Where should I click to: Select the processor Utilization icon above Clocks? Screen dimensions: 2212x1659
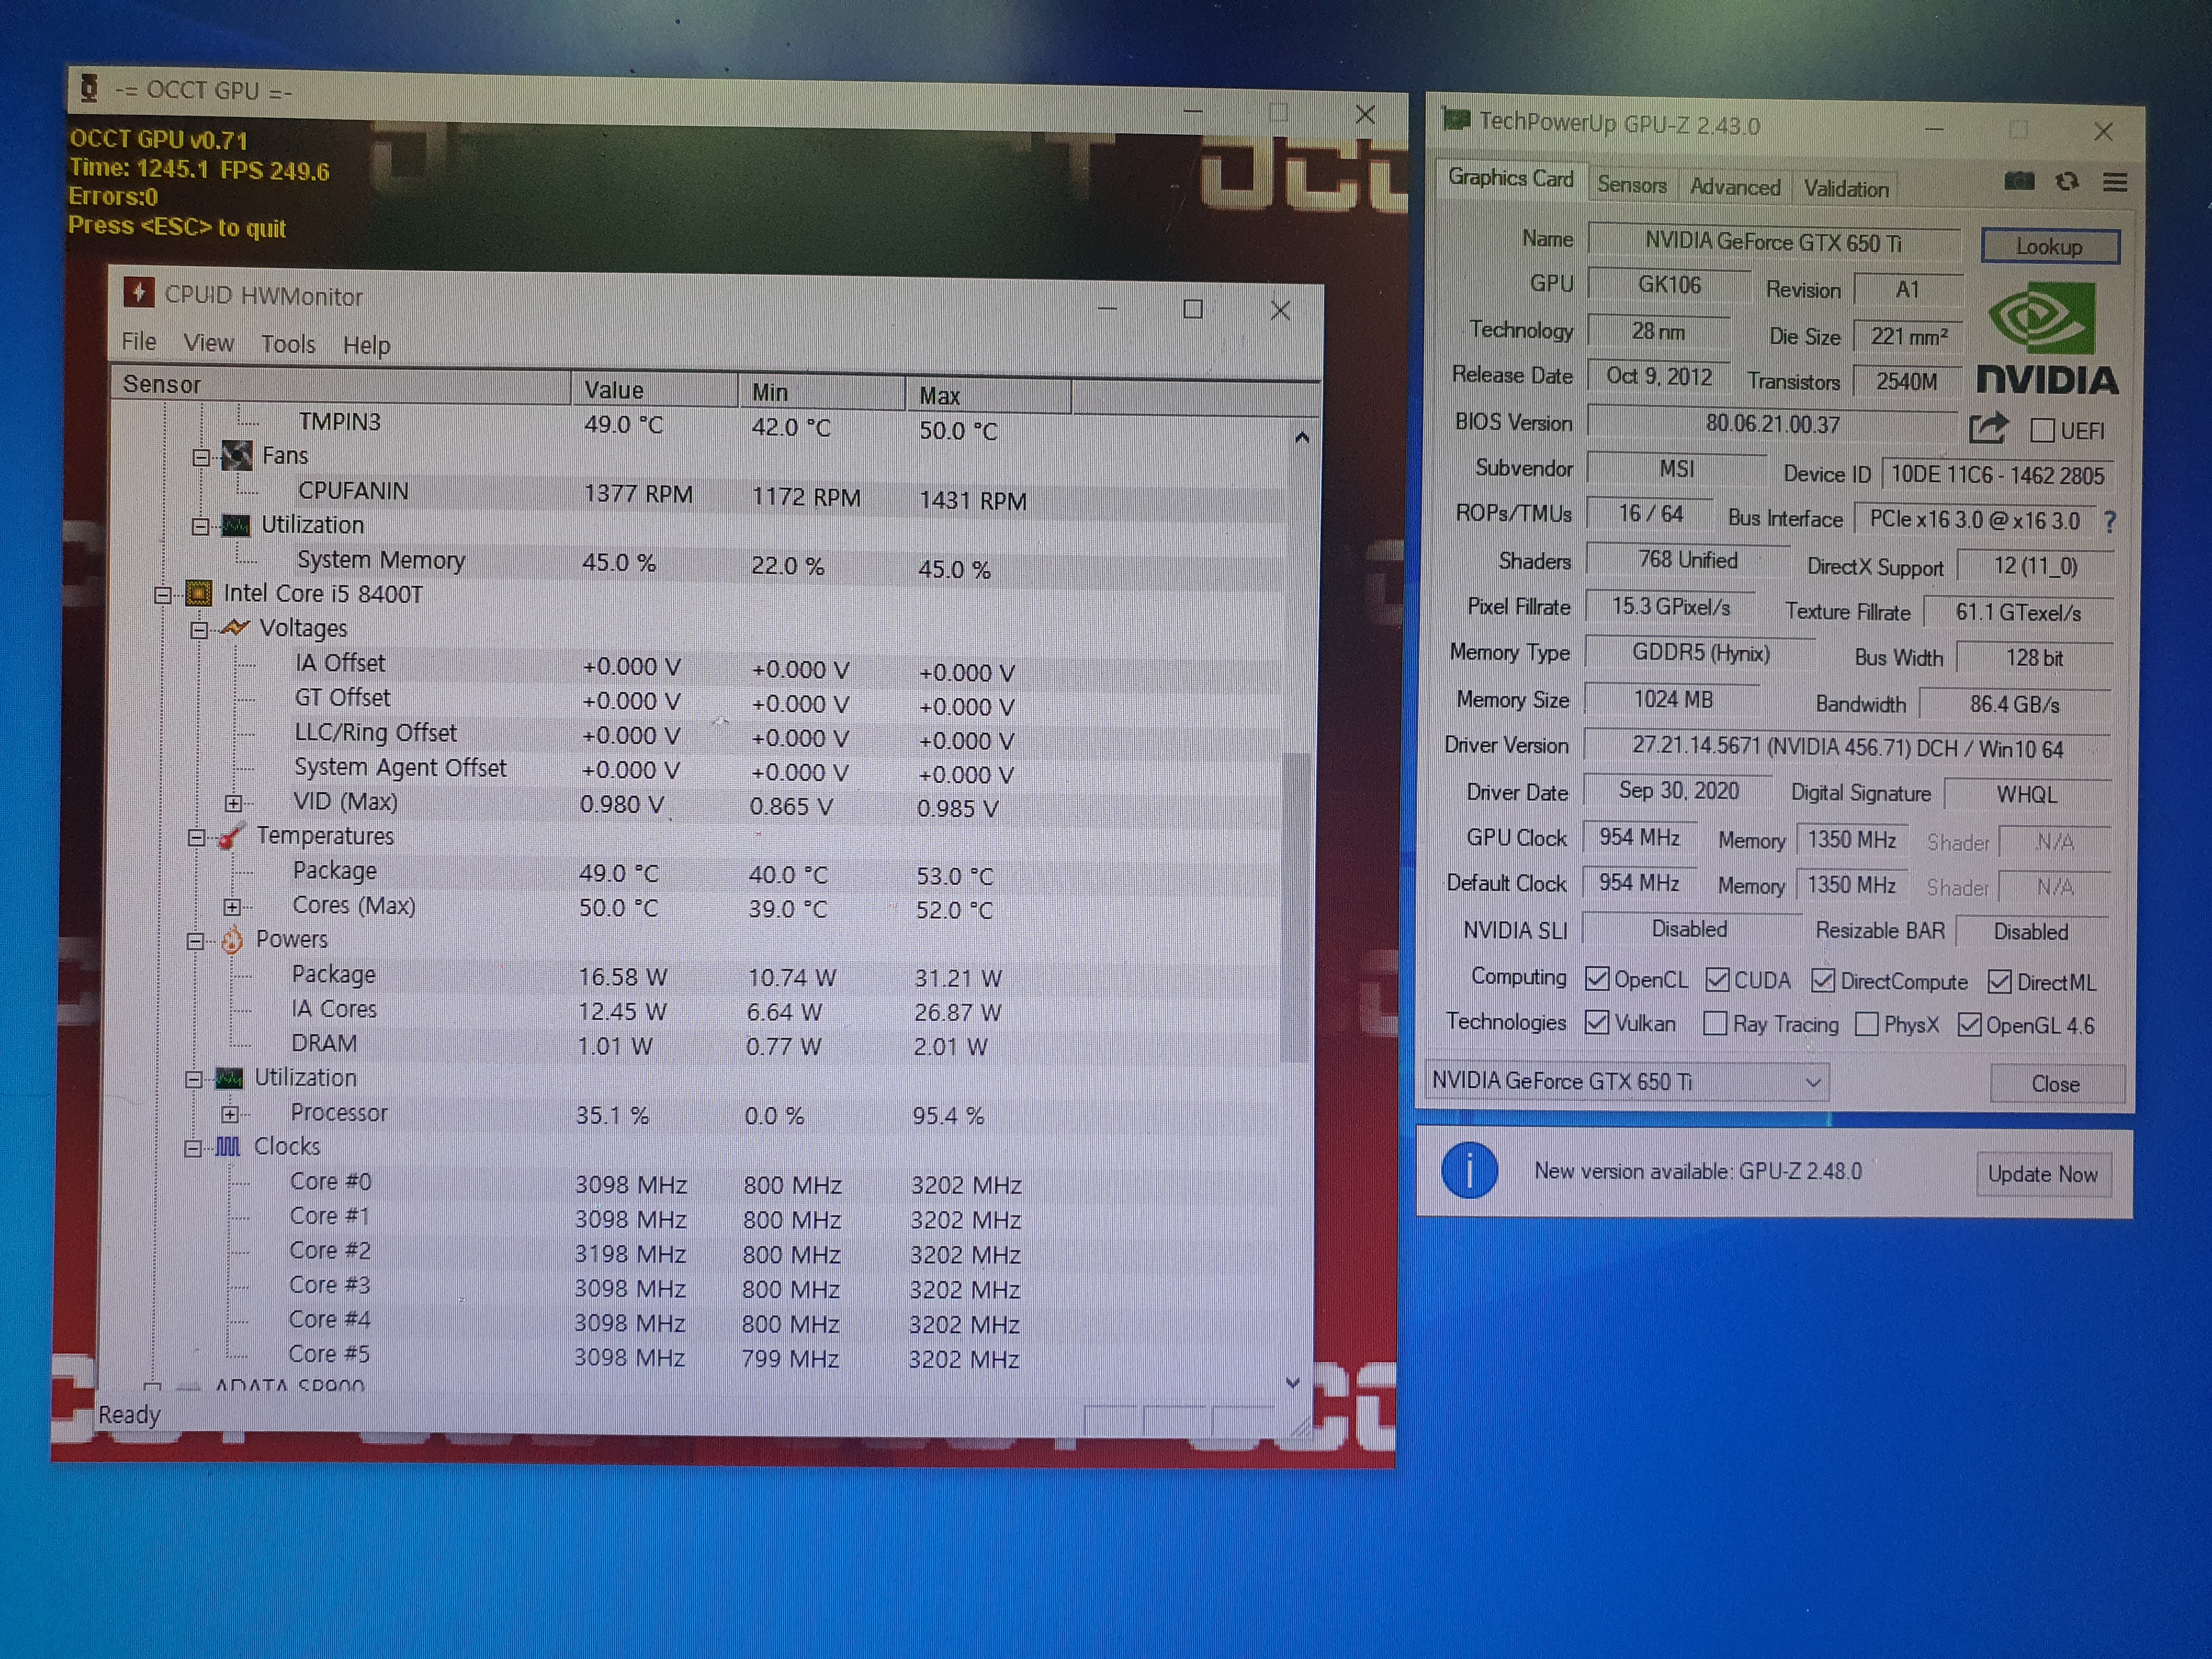click(x=229, y=1078)
